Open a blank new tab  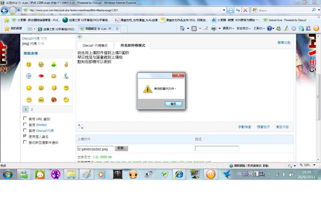point(124,29)
